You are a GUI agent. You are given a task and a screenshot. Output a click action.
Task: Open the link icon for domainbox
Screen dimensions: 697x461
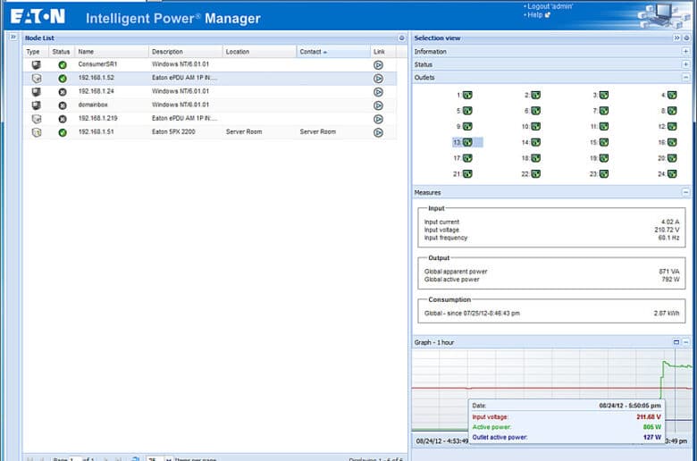click(x=378, y=105)
